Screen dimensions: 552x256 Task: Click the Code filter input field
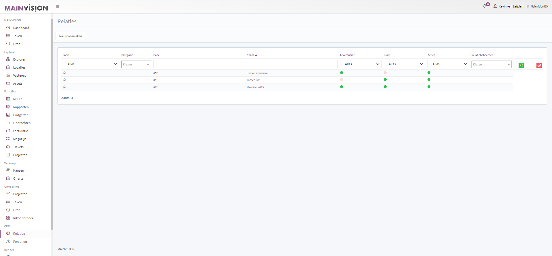click(x=199, y=64)
